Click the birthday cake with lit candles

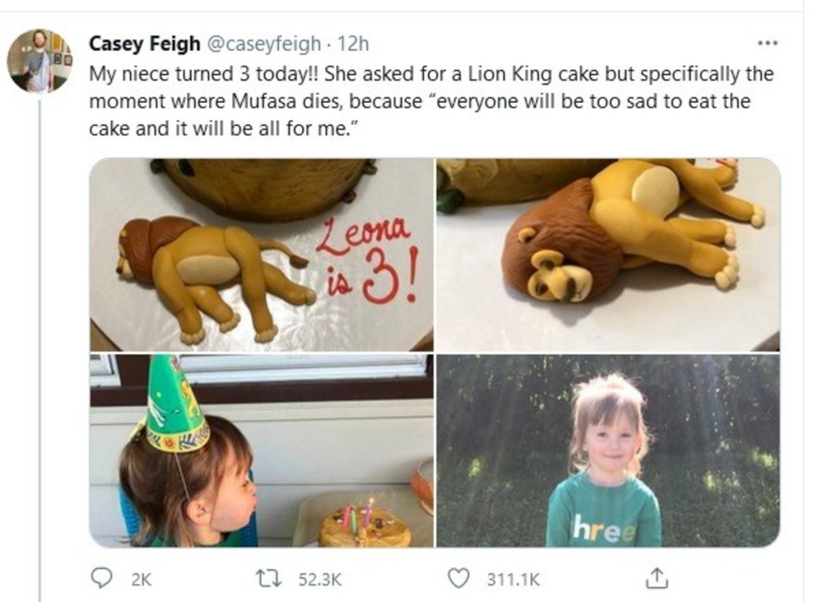[363, 527]
